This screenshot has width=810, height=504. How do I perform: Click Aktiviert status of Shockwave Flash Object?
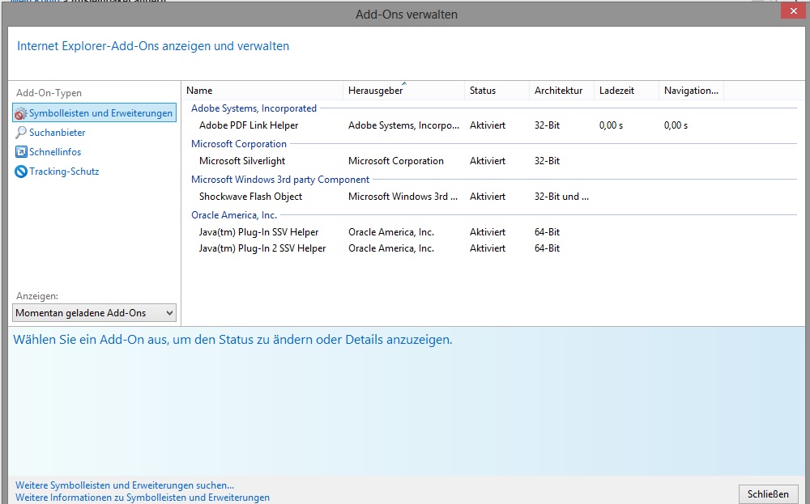487,197
